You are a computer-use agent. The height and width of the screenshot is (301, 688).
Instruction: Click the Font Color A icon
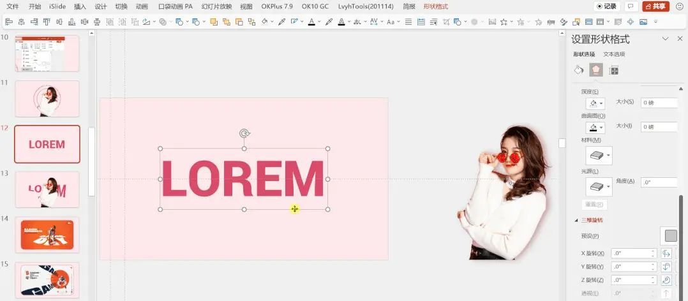[x=311, y=22]
